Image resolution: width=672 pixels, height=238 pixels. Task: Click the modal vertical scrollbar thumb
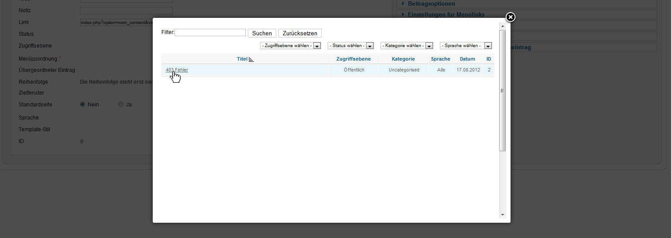click(503, 91)
